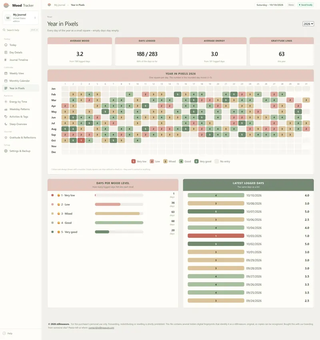Click the M avatar in journal switcher
Image resolution: width=320 pixels, height=340 pixels.
8,18
